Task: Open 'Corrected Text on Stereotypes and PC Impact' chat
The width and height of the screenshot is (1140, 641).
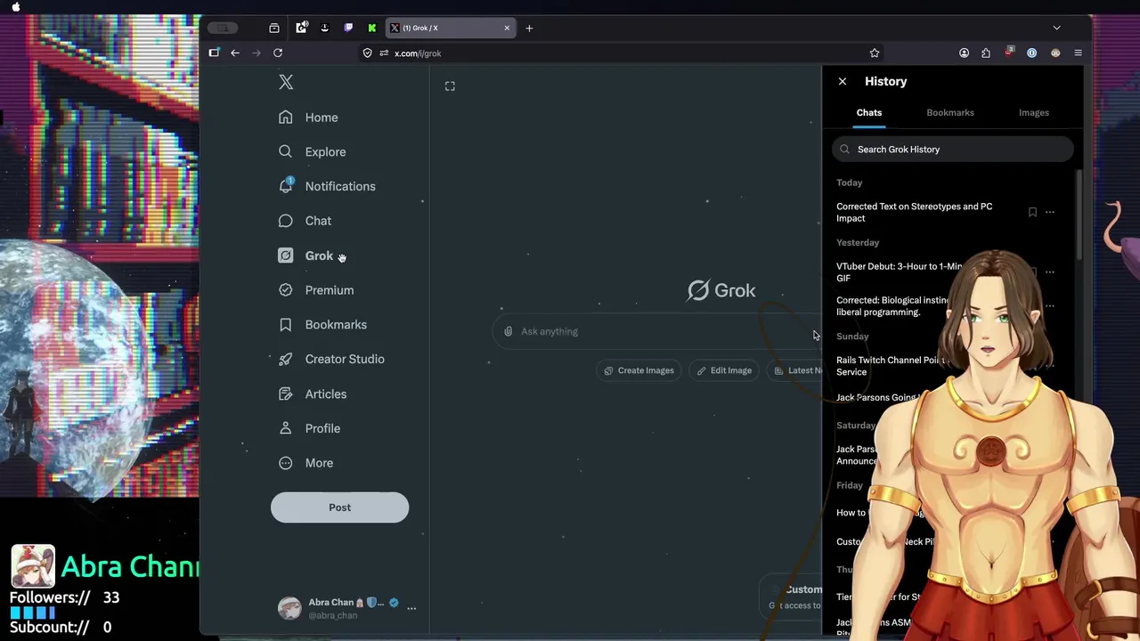Action: pyautogui.click(x=915, y=212)
